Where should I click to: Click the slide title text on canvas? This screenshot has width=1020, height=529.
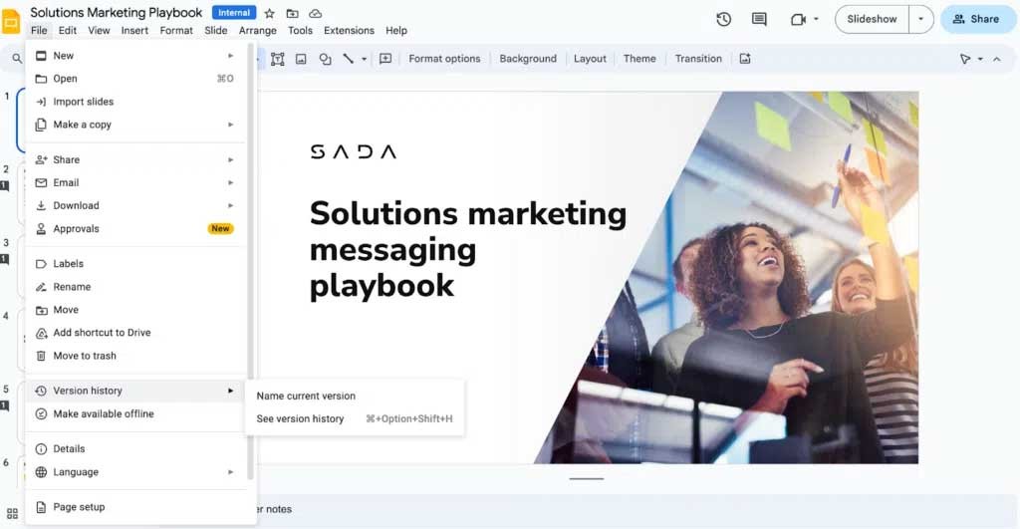pyautogui.click(x=467, y=249)
